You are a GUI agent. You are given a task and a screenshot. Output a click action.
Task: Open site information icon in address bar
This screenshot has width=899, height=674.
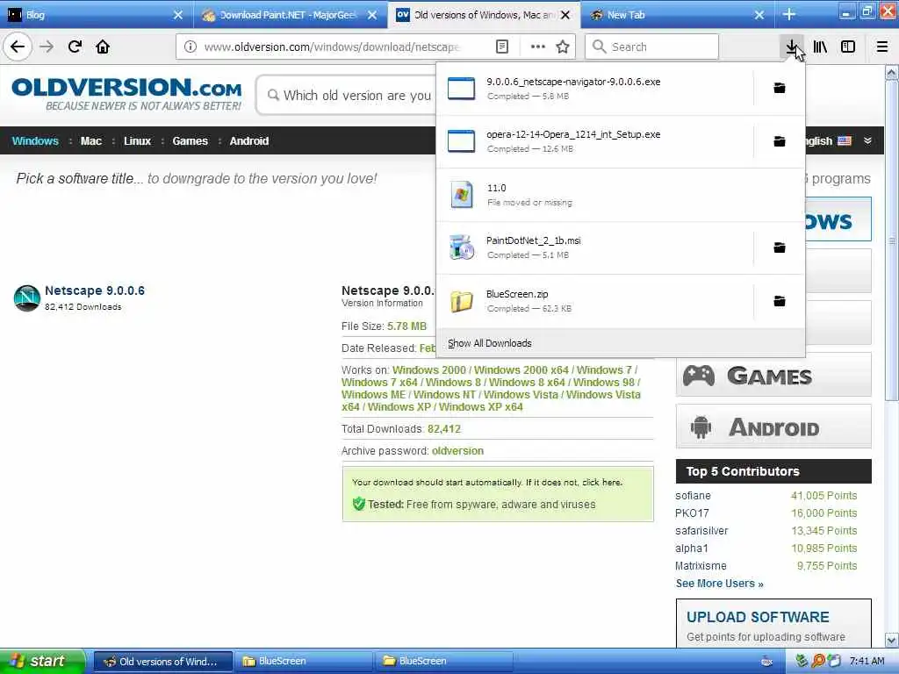(x=191, y=47)
